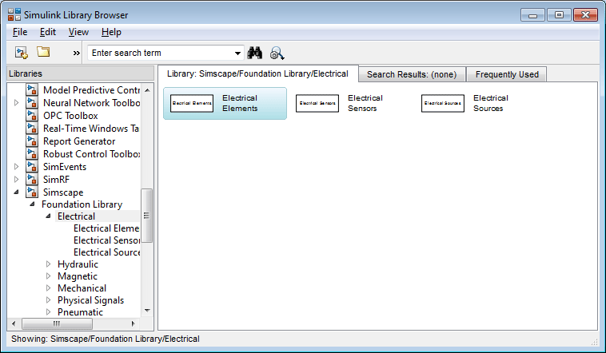
Task: Click the horizontal scrollbar left arrow
Action: (14, 323)
